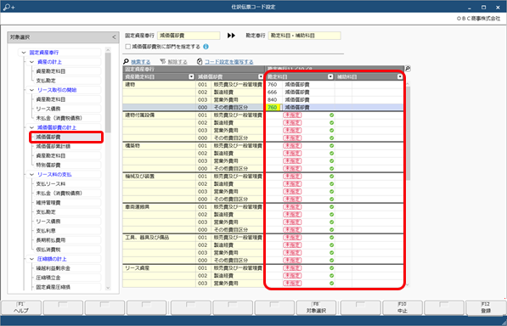Select 支払リース料 in the tree
507x326 pixels.
(x=67, y=184)
